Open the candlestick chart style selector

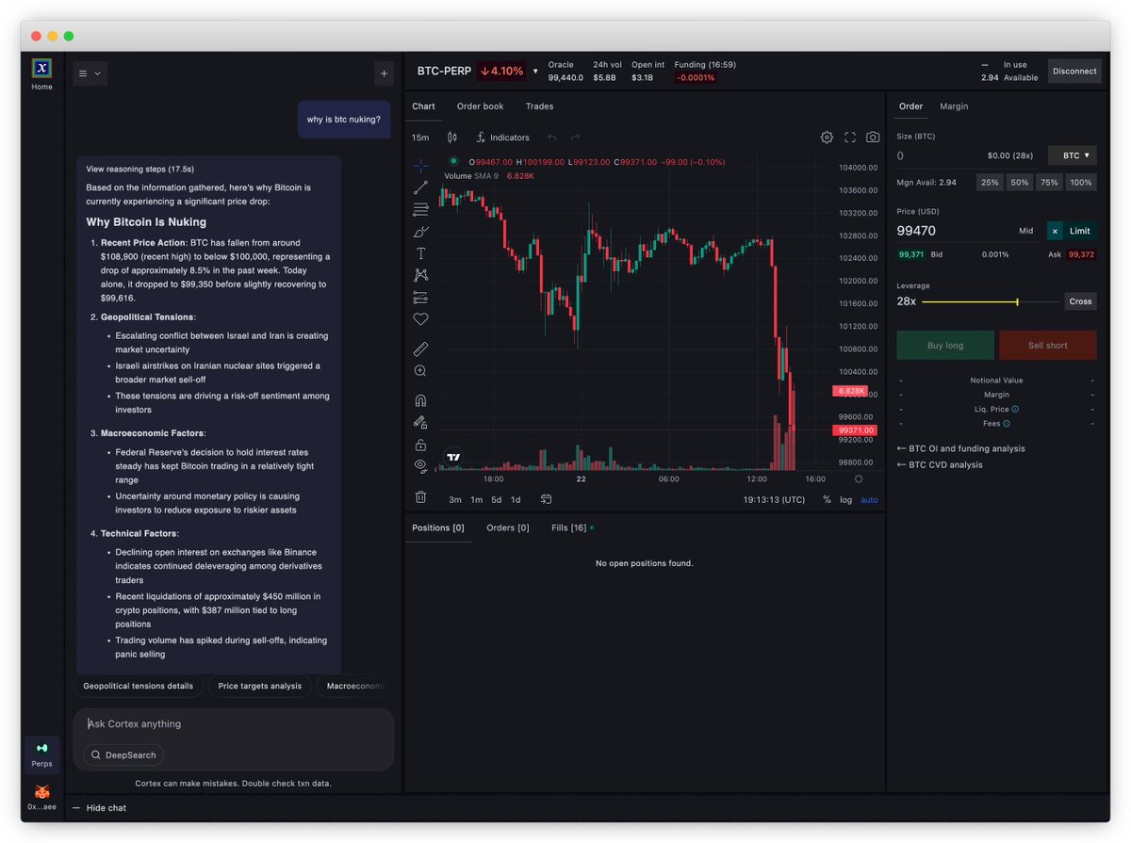tap(452, 137)
